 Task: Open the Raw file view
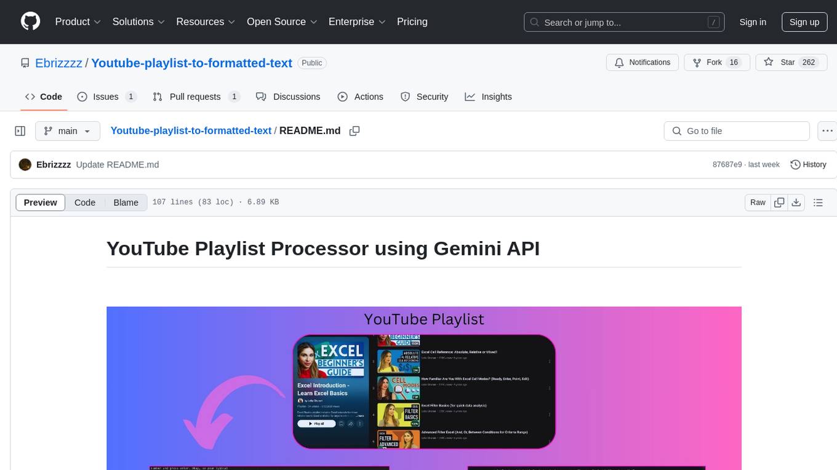[758, 202]
